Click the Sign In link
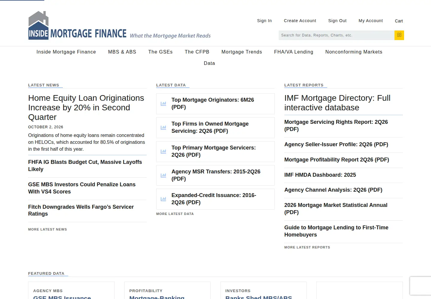 click(x=265, y=21)
